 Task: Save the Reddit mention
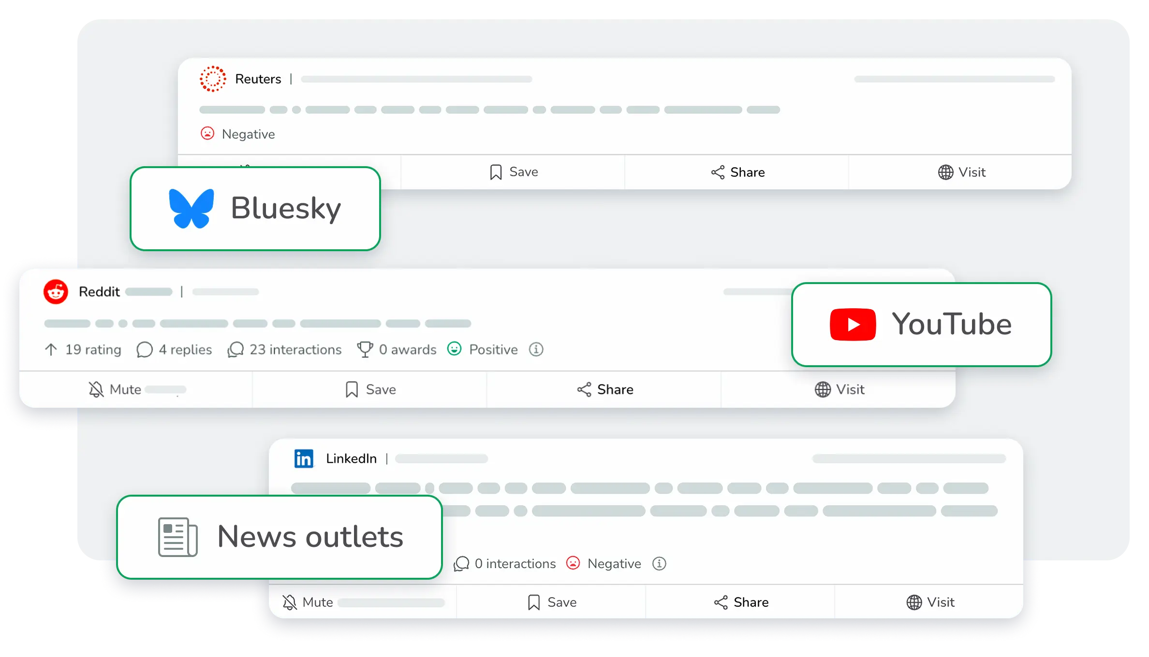coord(371,389)
